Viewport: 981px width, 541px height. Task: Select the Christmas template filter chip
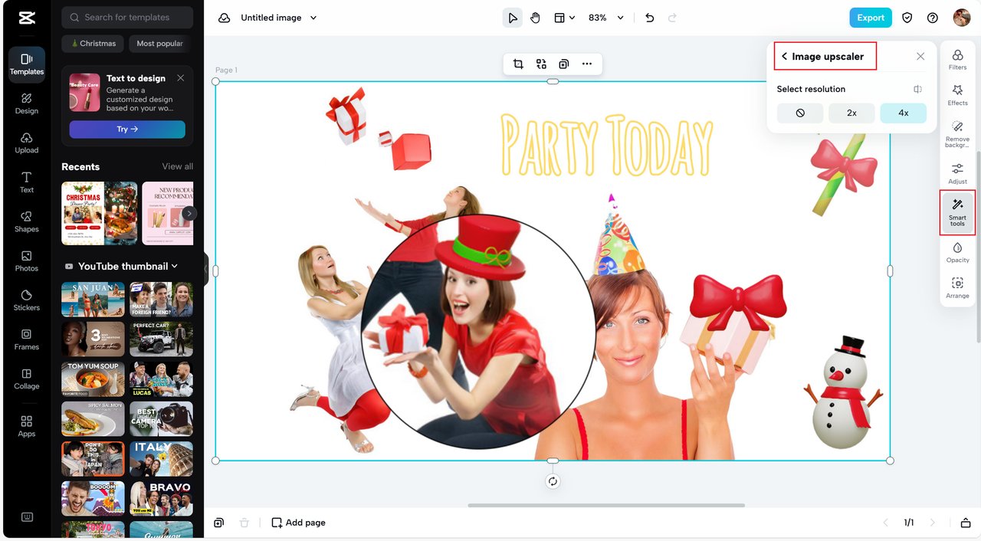click(x=93, y=44)
